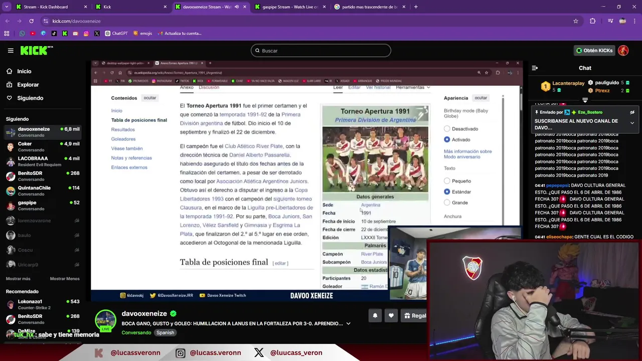
Task: Go to Siguiendo in the sidebar
Action: pos(30,98)
